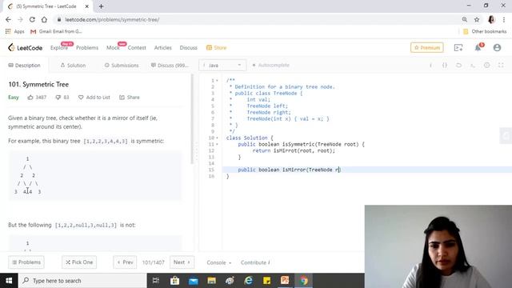This screenshot has height=288, width=512.
Task: Reload the browser page
Action: click(x=32, y=19)
